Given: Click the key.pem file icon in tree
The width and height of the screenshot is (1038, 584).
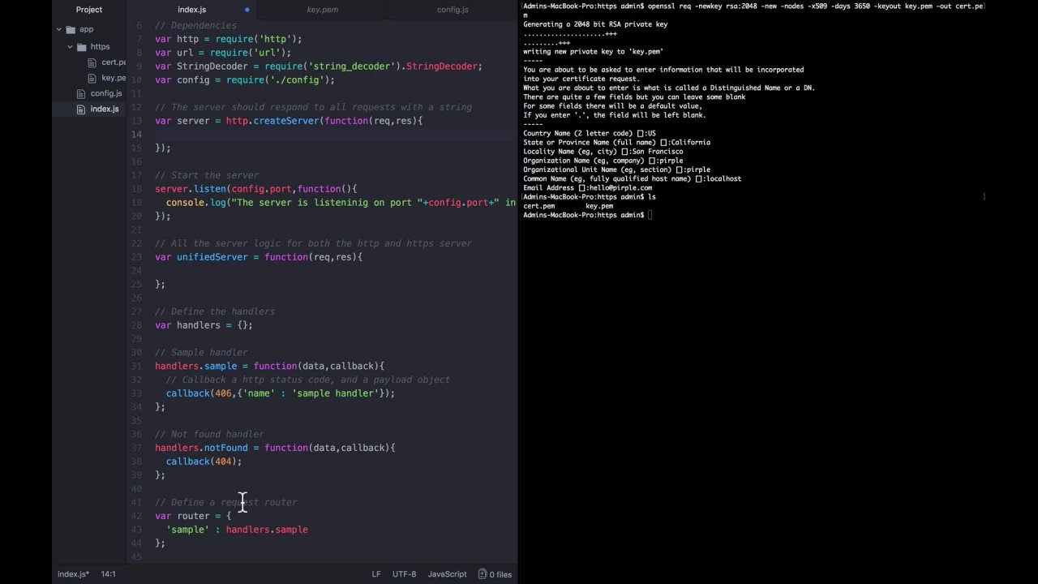Looking at the screenshot, I should [92, 78].
